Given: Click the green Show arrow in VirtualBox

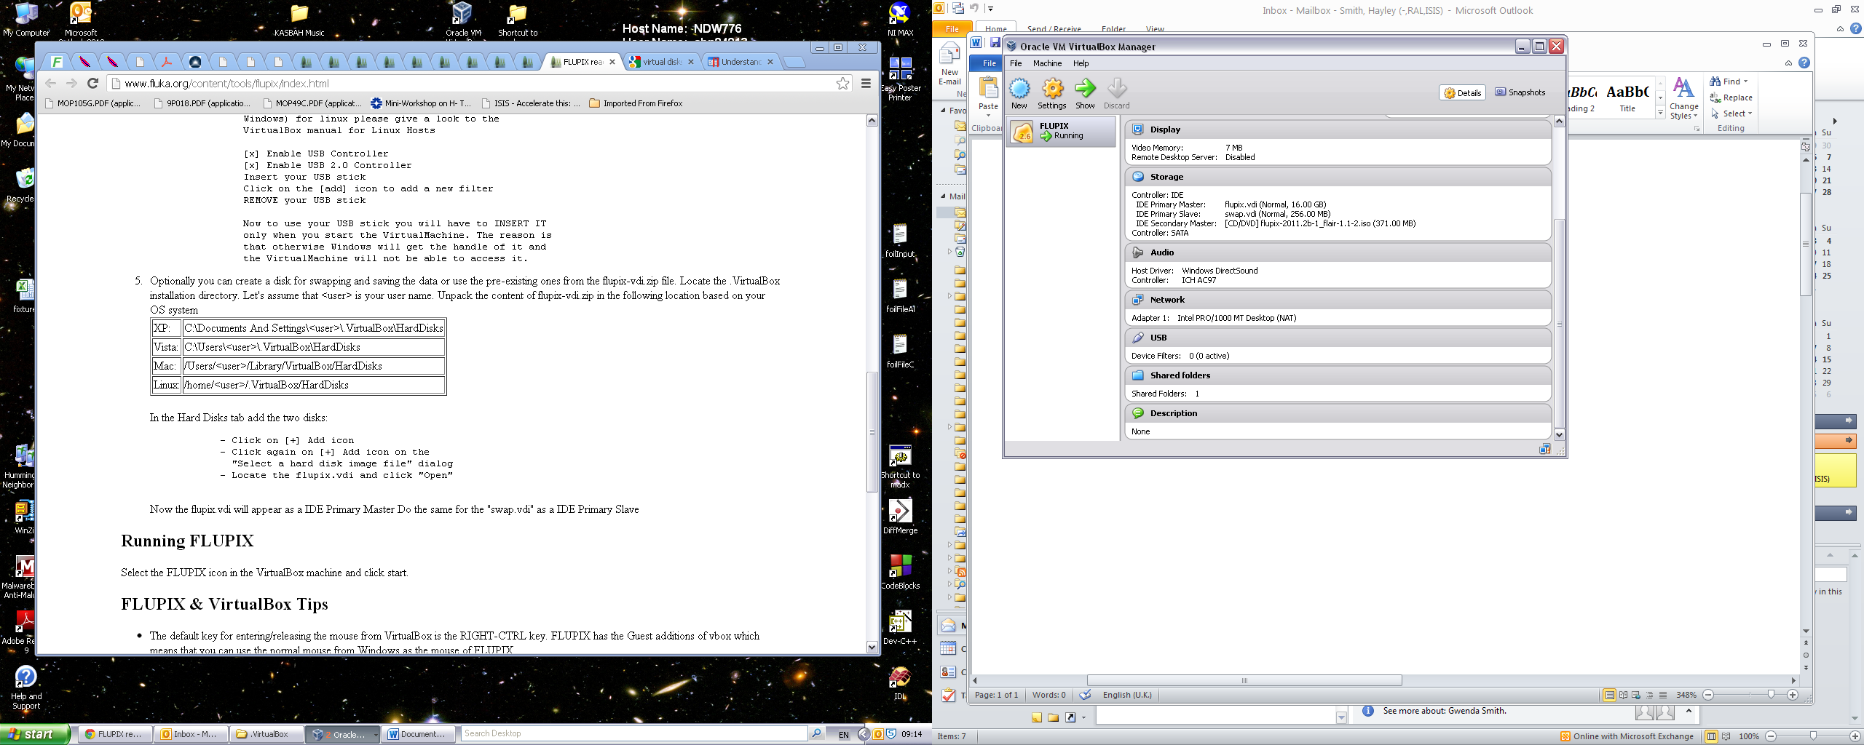Looking at the screenshot, I should coord(1085,89).
